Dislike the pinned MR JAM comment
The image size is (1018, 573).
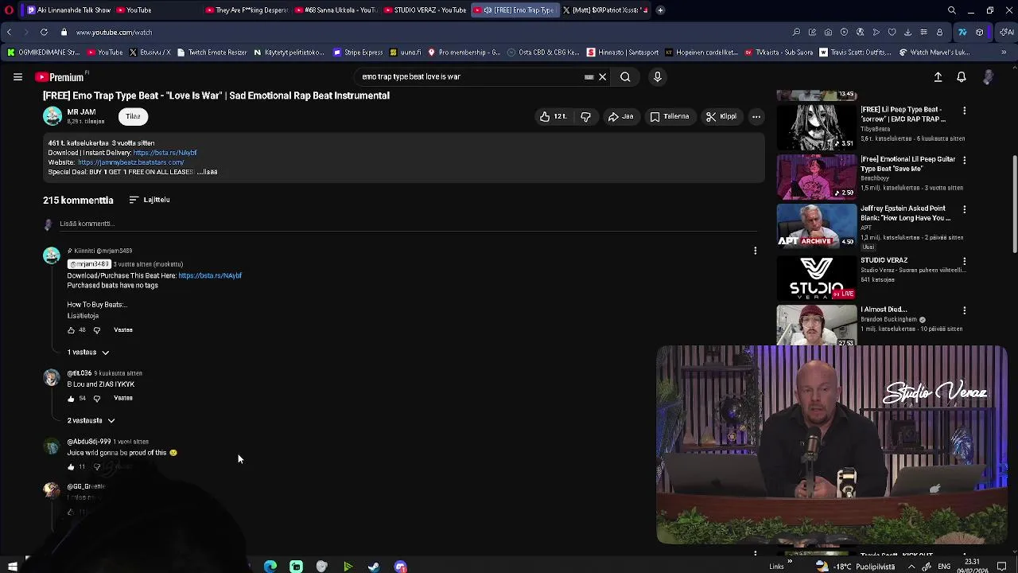(x=97, y=330)
